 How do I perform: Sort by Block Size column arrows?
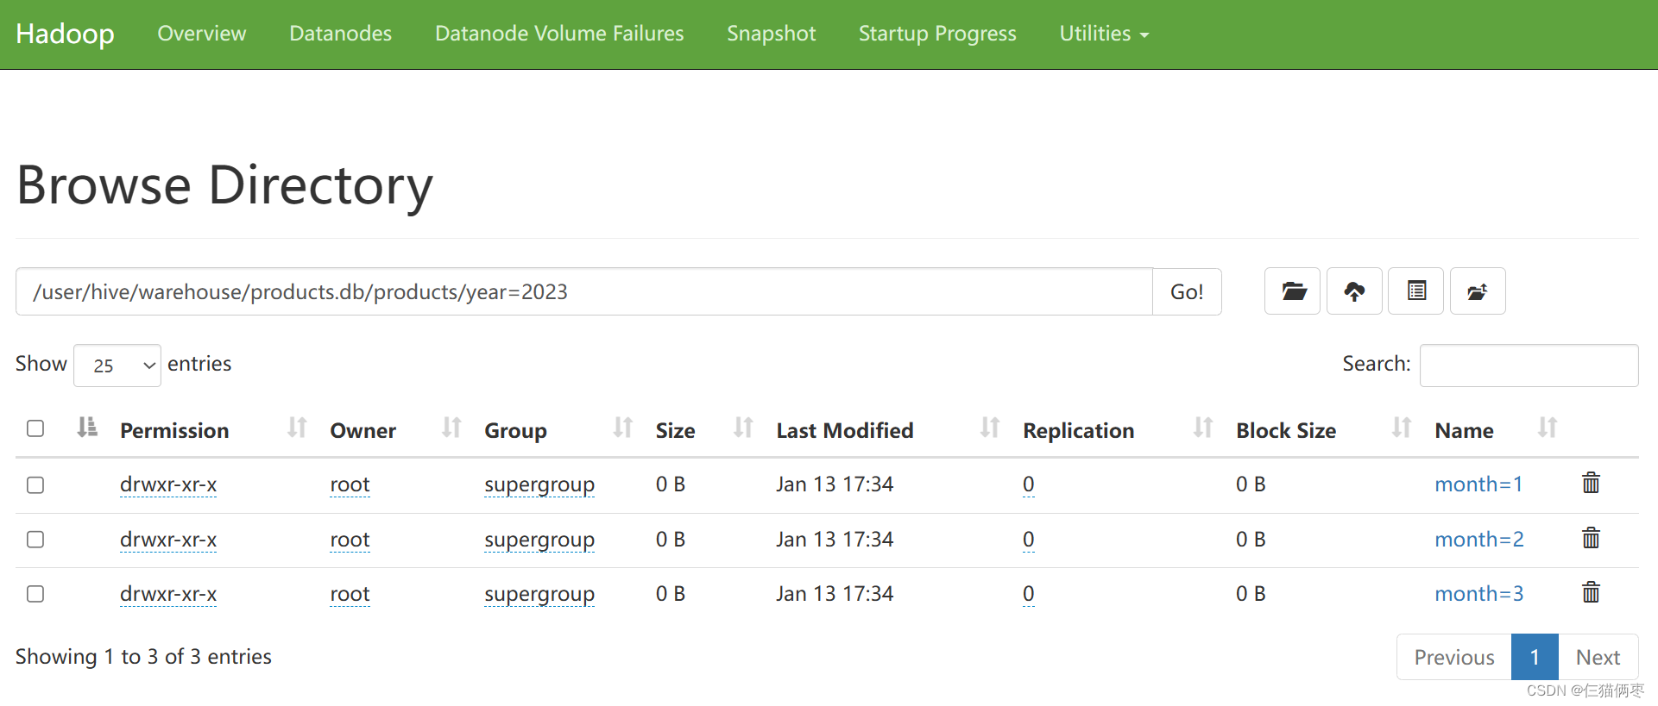click(x=1402, y=428)
